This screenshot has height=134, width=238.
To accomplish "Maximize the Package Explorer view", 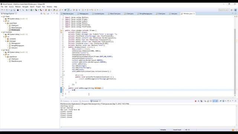I will coord(57,14).
